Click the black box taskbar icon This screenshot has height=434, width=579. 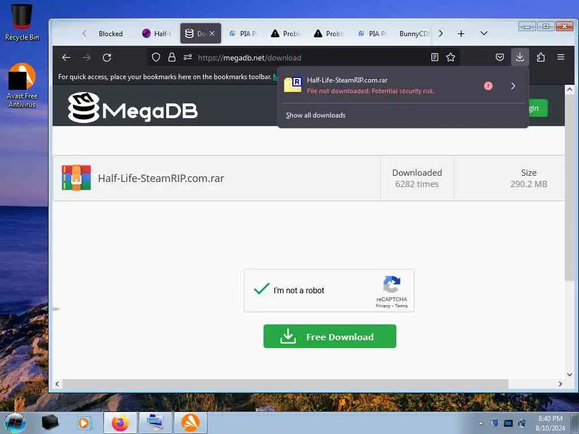tap(50, 423)
